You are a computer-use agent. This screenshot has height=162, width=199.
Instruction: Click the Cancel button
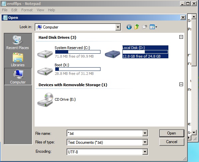pos(172,142)
